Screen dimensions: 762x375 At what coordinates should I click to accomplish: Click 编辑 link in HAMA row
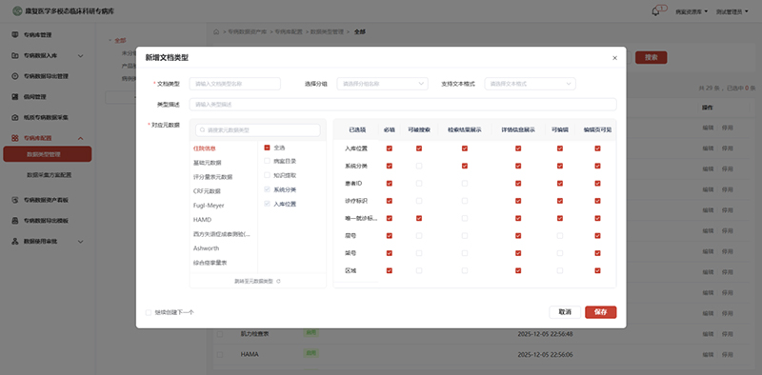click(x=708, y=355)
